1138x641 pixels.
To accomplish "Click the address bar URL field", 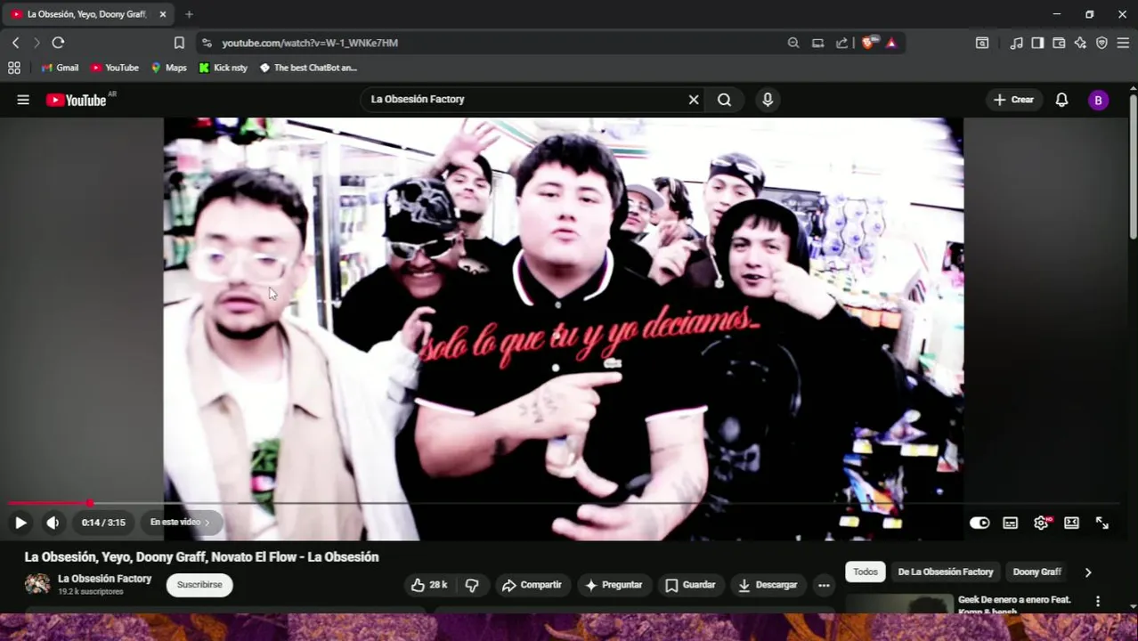I will tap(499, 43).
